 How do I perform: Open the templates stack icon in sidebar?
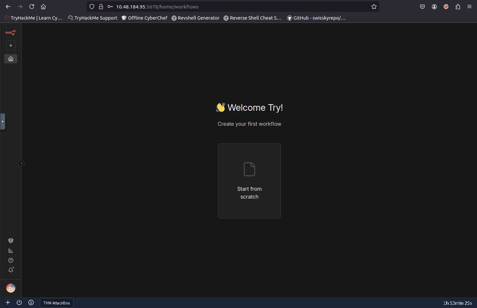click(11, 241)
